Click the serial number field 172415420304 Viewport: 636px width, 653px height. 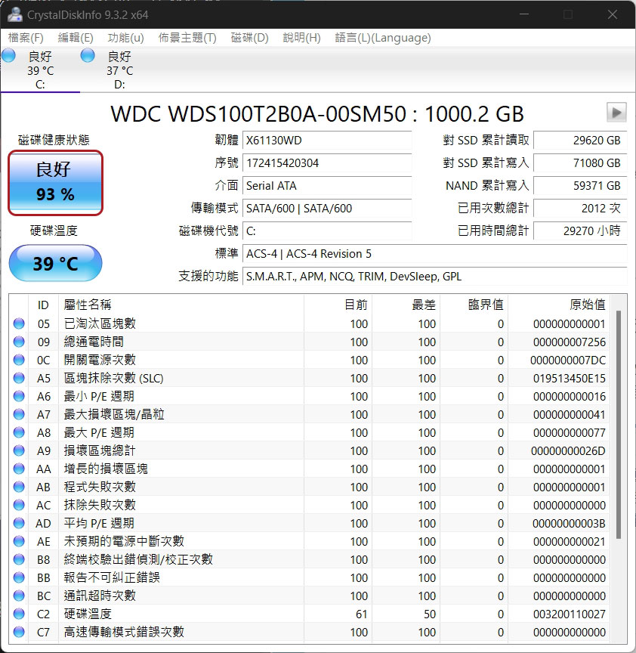[x=327, y=162]
